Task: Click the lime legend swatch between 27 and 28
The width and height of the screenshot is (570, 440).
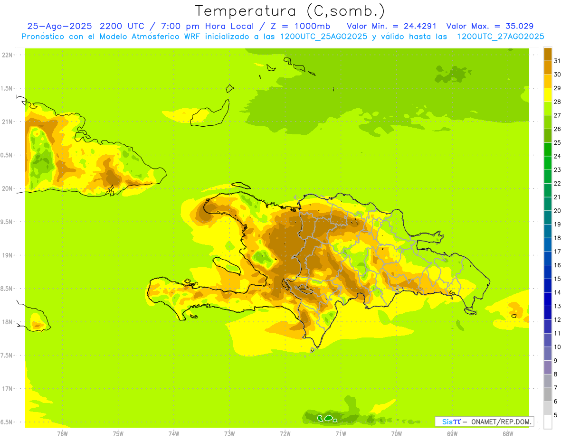Action: (548, 108)
